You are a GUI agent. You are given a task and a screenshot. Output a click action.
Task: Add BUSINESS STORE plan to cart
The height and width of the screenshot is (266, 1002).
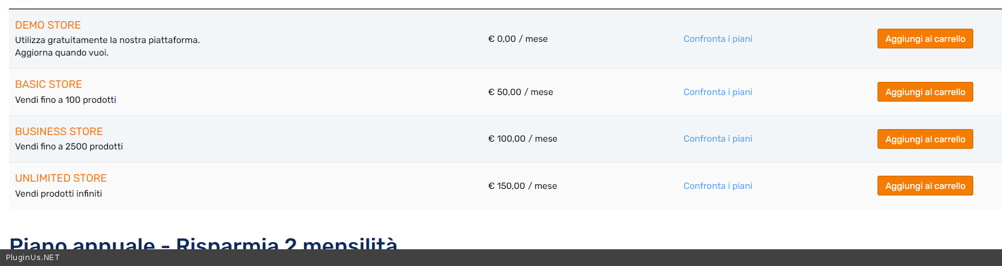click(925, 139)
